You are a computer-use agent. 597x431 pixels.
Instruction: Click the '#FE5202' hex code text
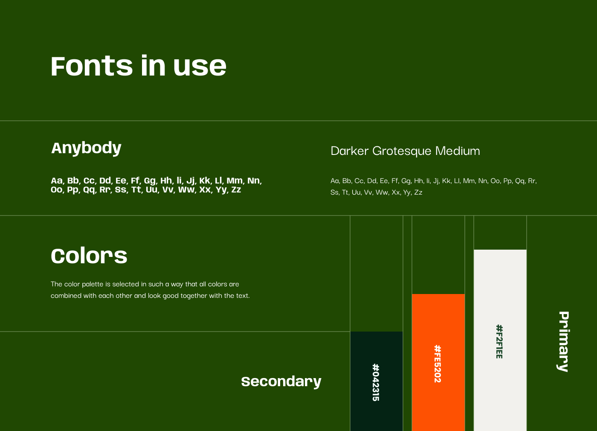coord(438,364)
